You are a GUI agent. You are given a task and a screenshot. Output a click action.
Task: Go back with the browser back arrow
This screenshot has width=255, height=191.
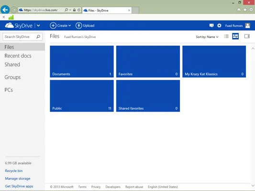coord(5,10)
